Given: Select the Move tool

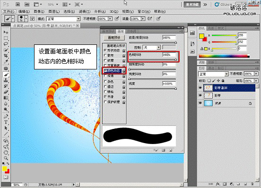Looking at the screenshot, I should point(6,32).
